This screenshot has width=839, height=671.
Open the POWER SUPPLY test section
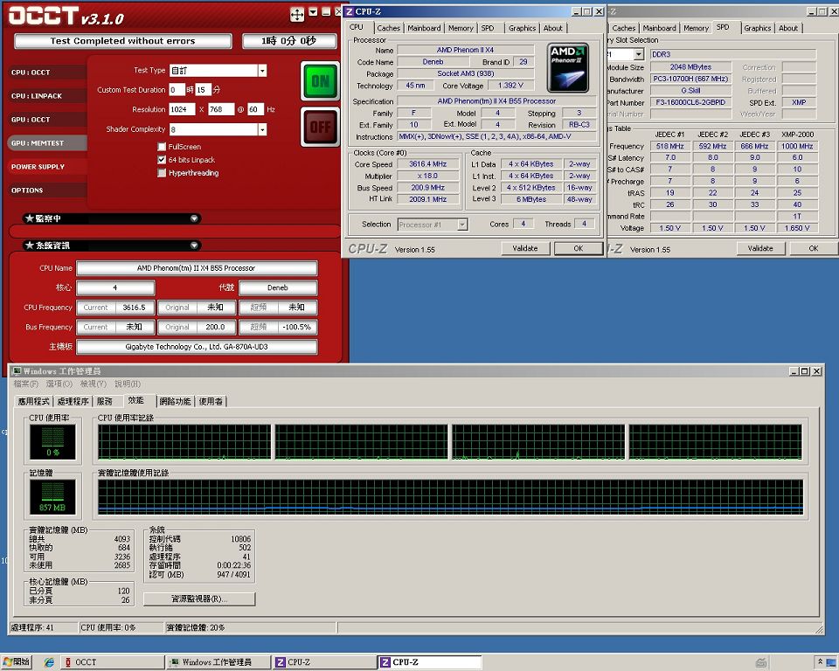(x=47, y=166)
